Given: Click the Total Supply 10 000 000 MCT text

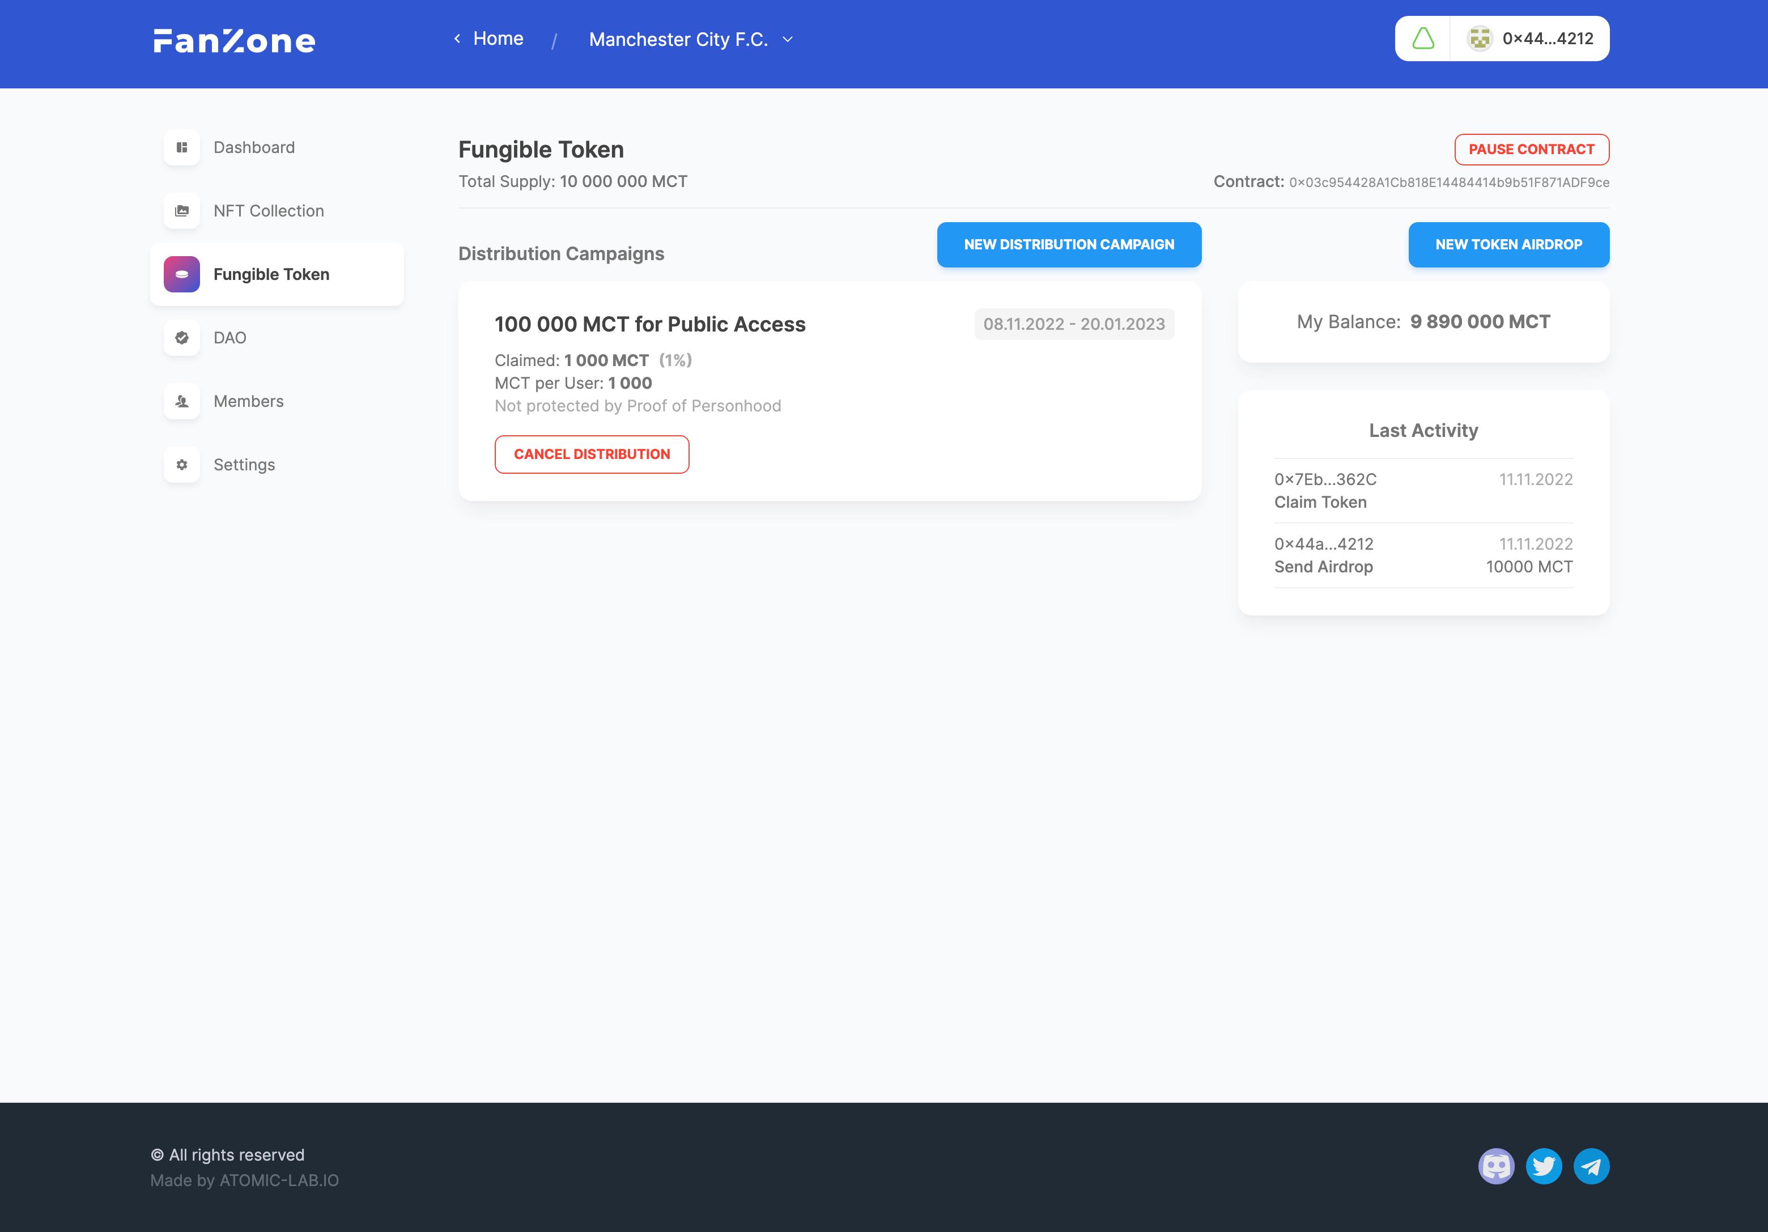Looking at the screenshot, I should point(573,182).
